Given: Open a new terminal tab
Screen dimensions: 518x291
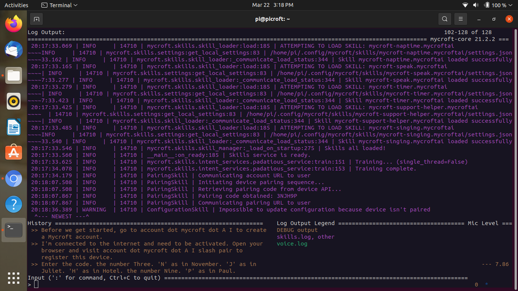Looking at the screenshot, I should click(36, 19).
